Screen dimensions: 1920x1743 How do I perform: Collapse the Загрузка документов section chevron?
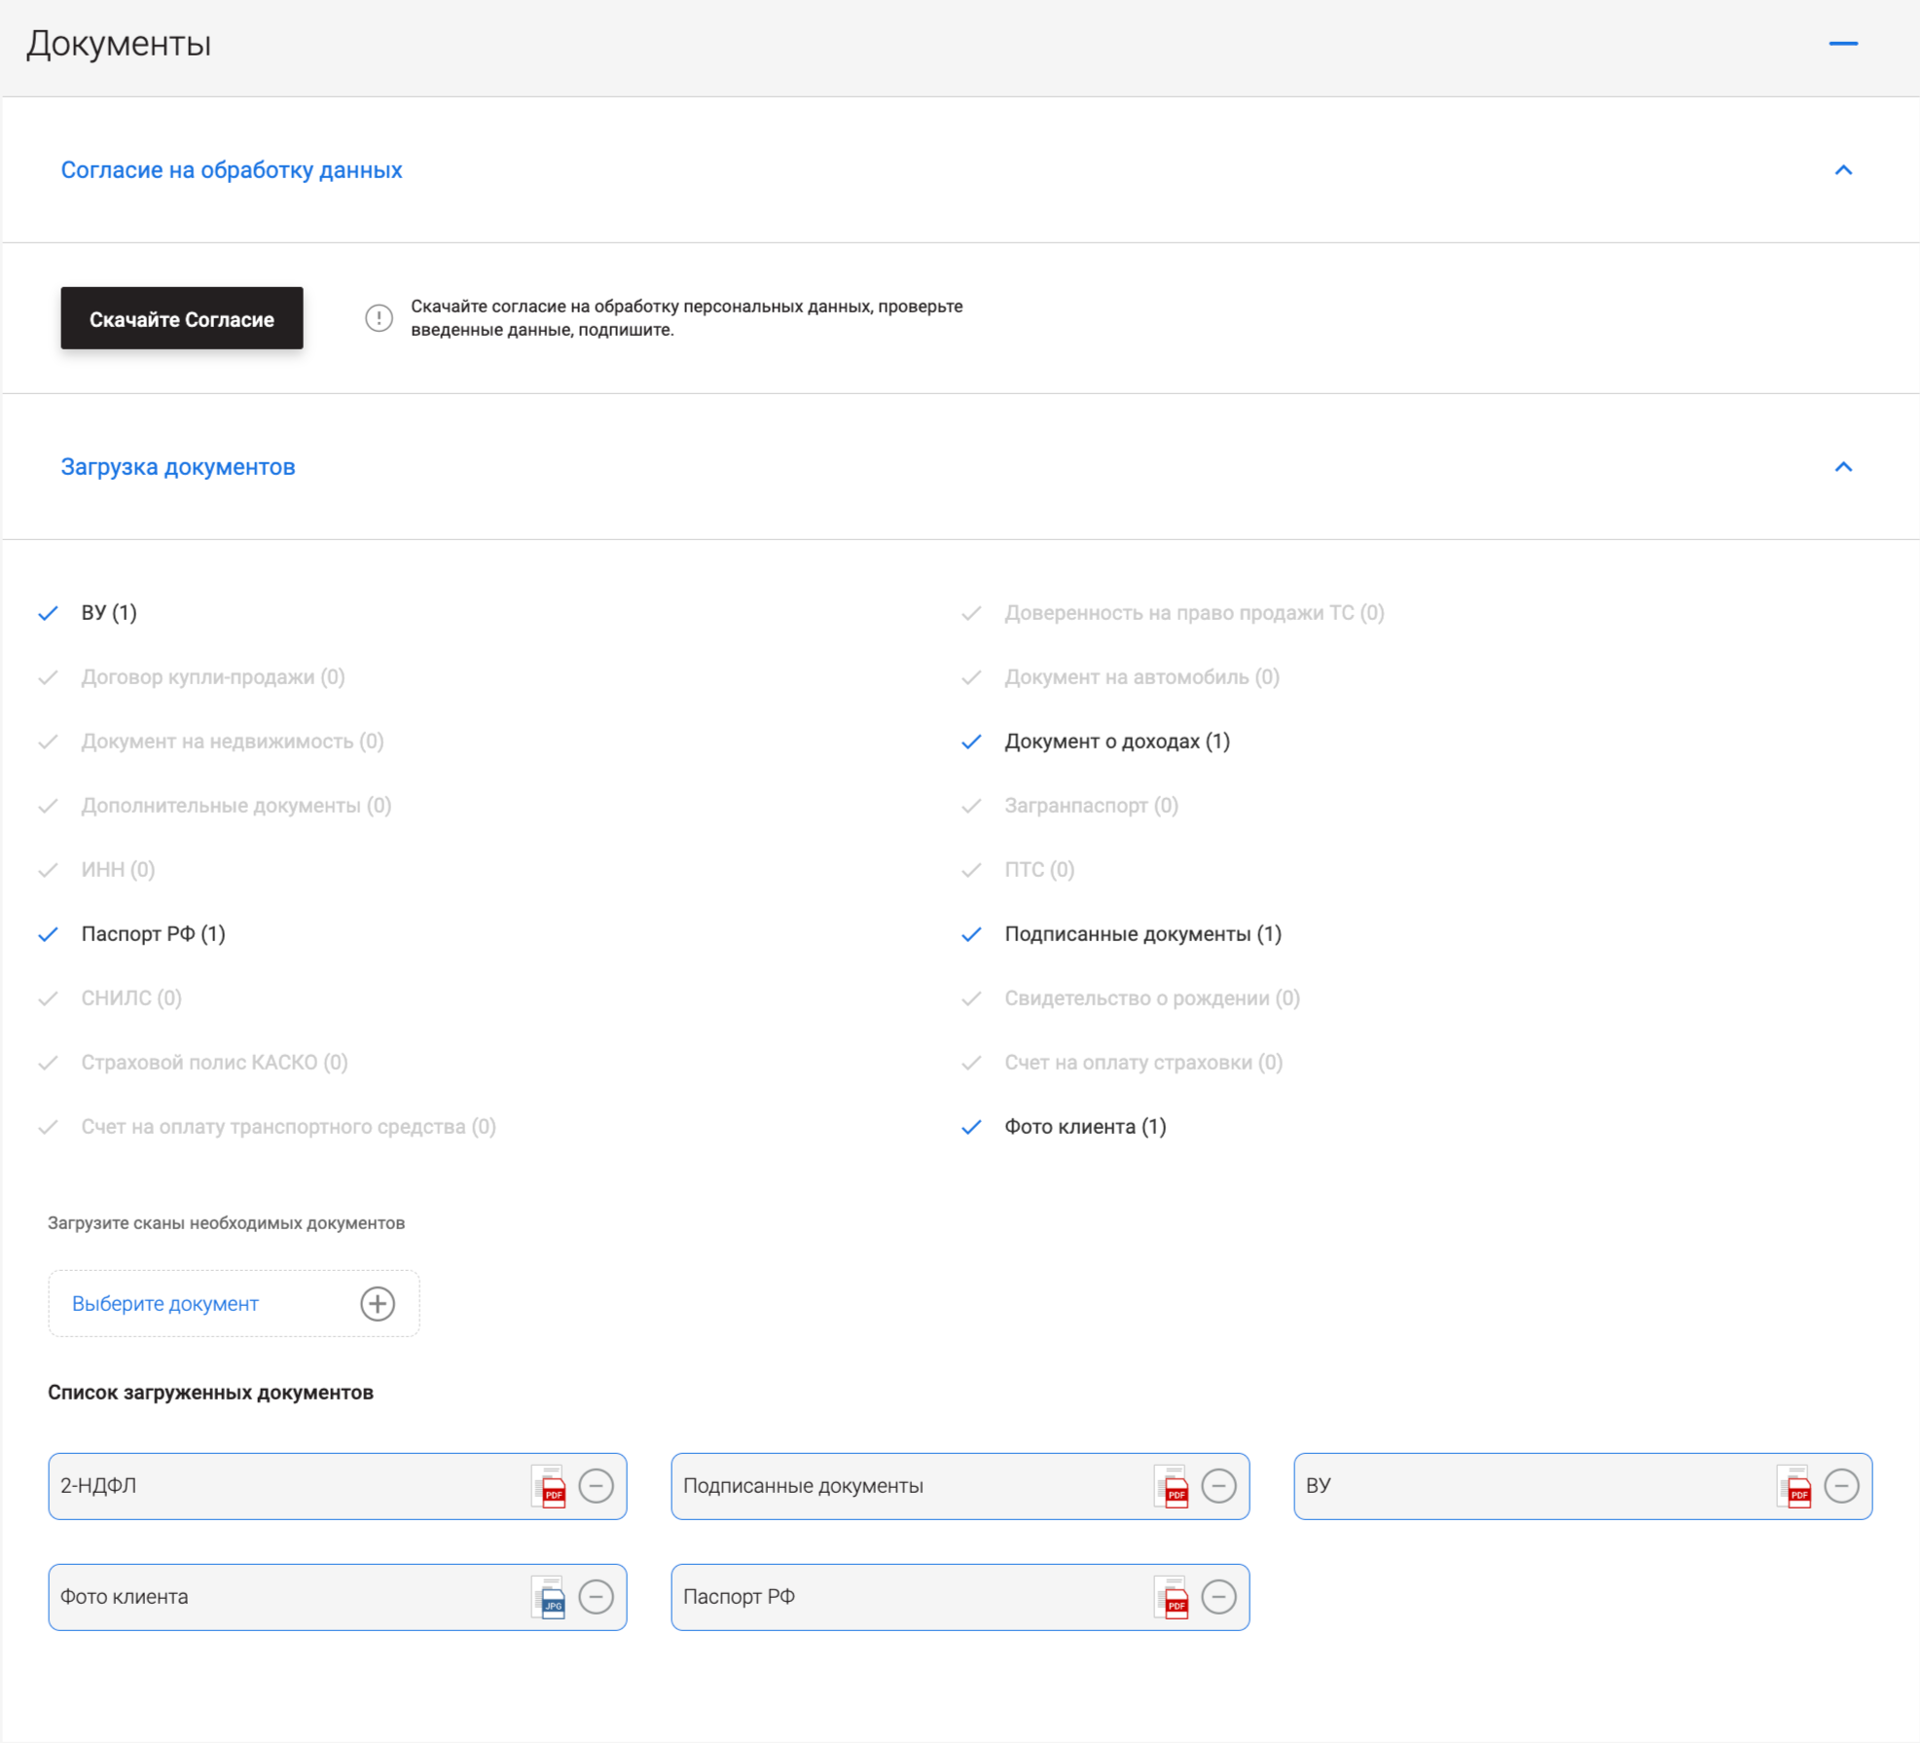[x=1842, y=467]
